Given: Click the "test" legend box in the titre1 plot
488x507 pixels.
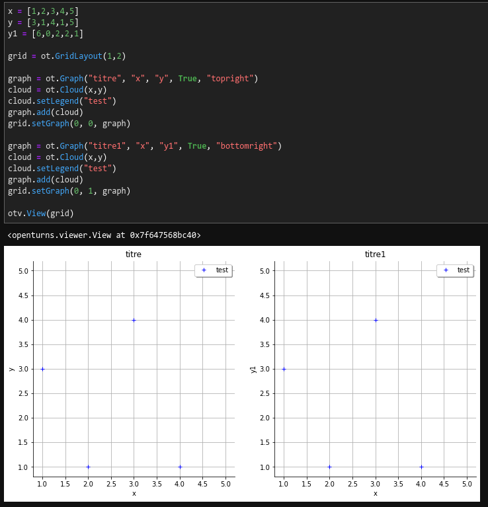Looking at the screenshot, I should (455, 270).
